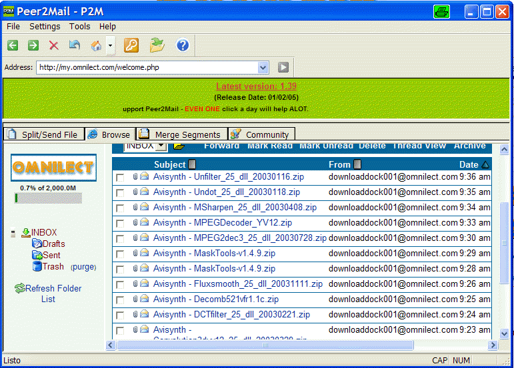Click Forward in the mail action bar
The width and height of the screenshot is (514, 368).
221,146
